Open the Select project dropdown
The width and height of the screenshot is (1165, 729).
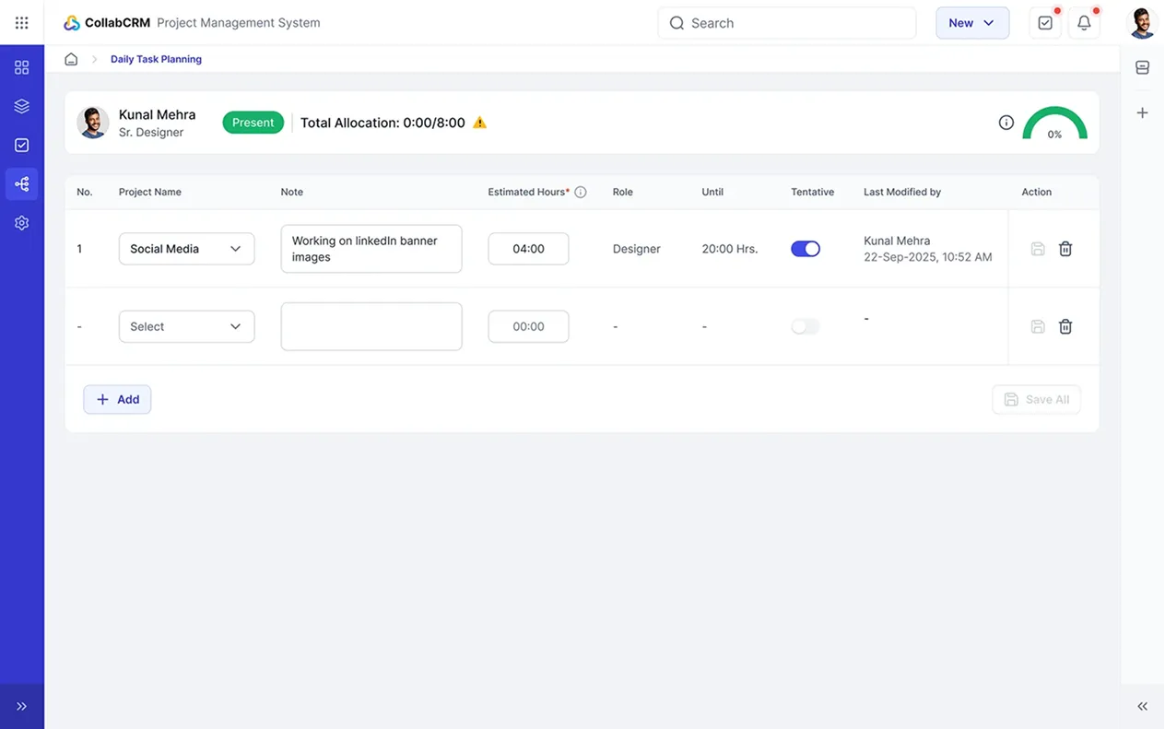click(186, 326)
